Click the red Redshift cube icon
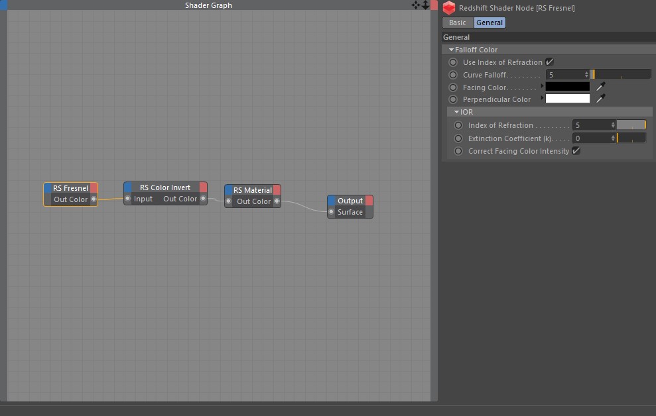 [449, 8]
